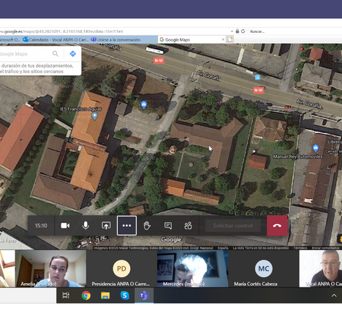Hang up the call with red button
The width and height of the screenshot is (342, 316).
[277, 226]
